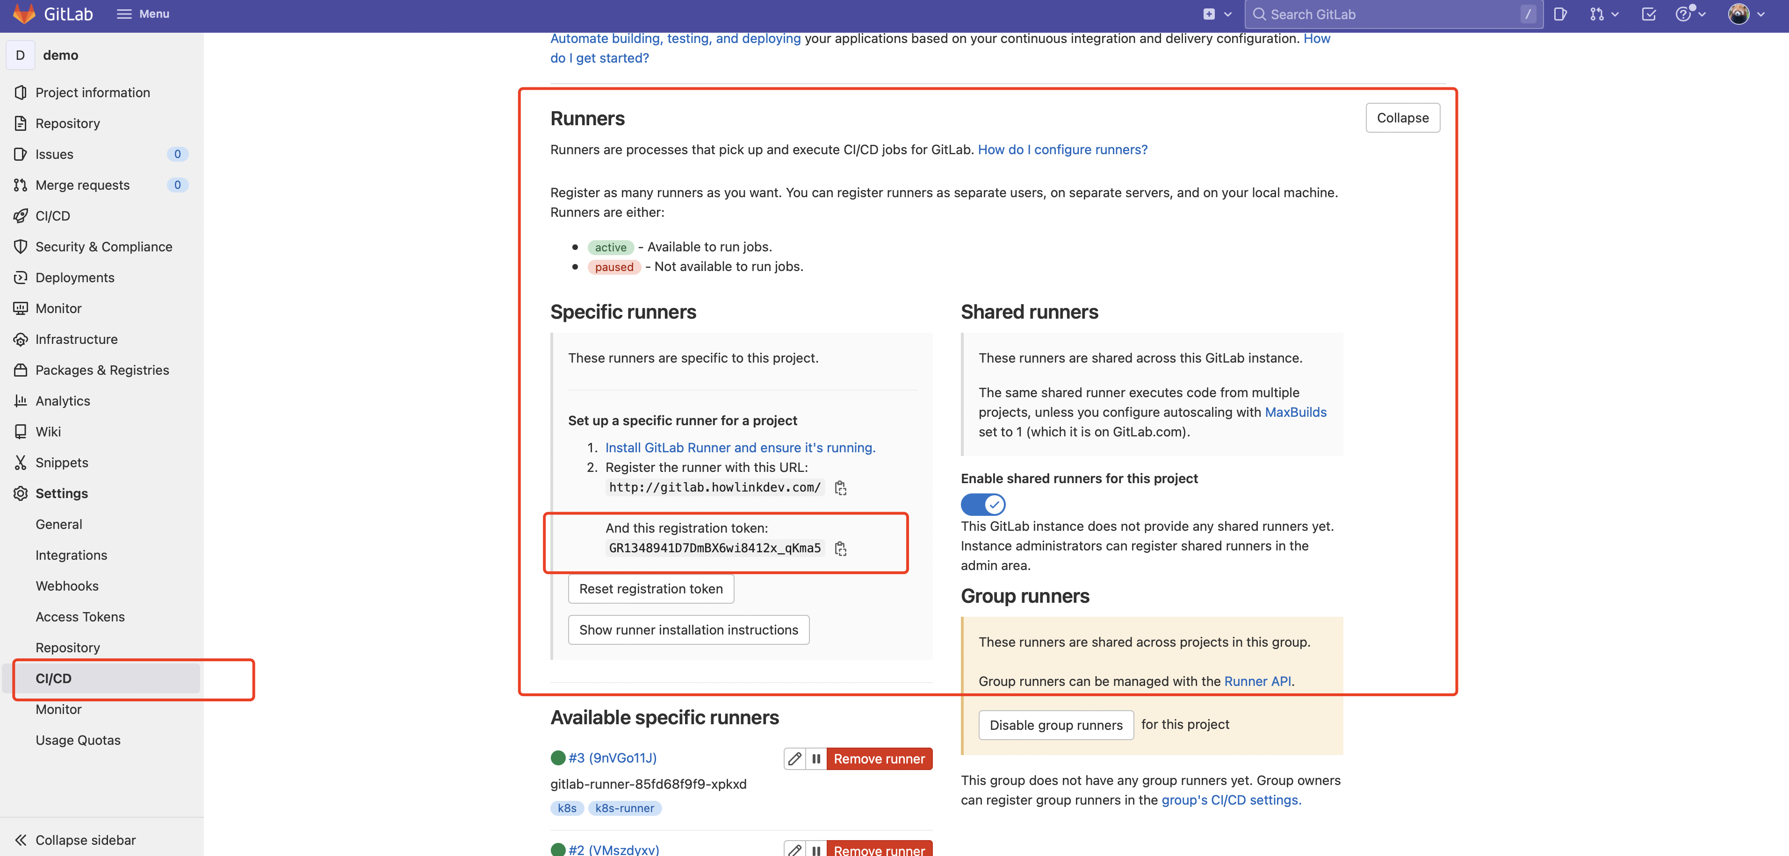Pause runner #3 with the pause icon
The image size is (1789, 856).
[x=816, y=759]
